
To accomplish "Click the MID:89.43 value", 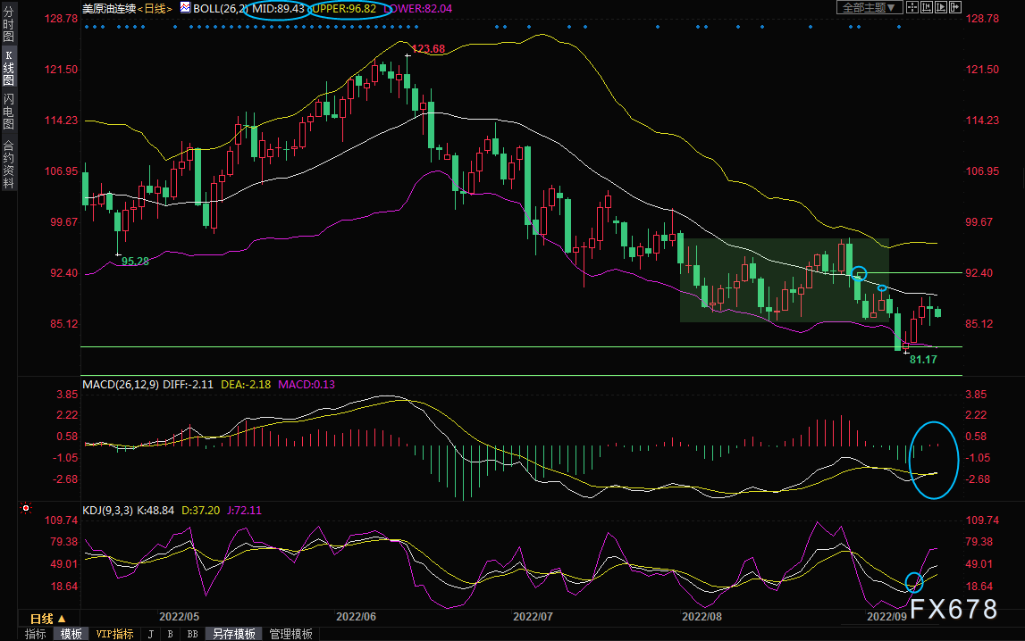I will tap(279, 9).
